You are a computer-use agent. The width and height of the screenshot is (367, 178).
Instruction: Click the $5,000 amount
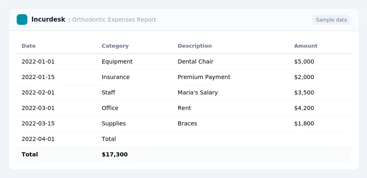304,62
